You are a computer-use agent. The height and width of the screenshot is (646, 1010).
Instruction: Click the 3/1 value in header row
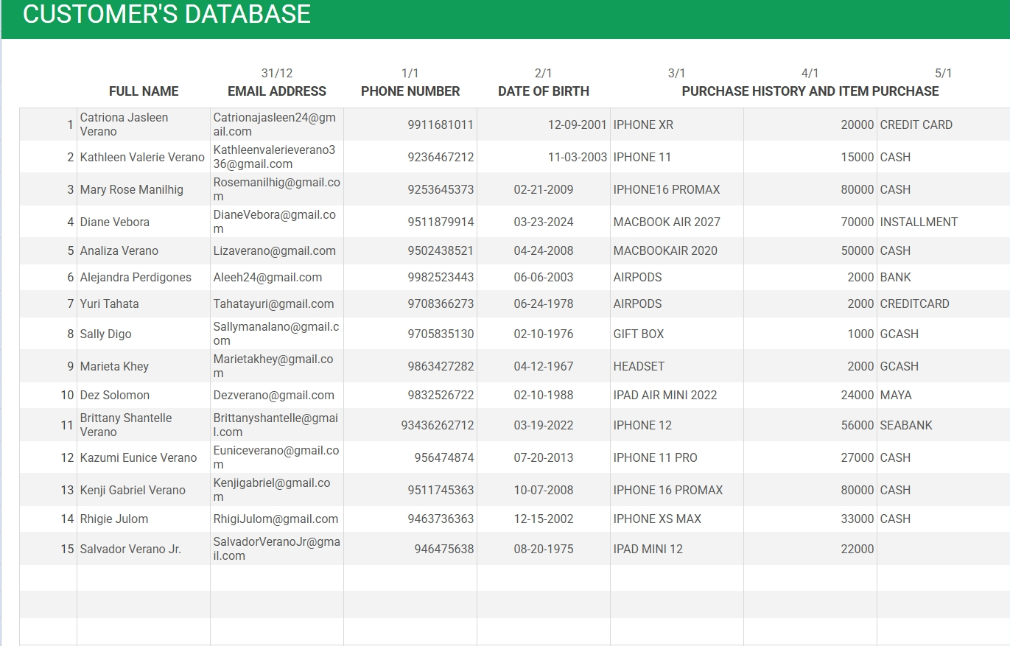click(x=677, y=73)
